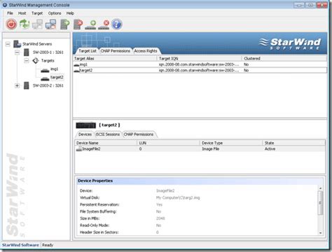Click the Device Properties scrollbar thumb

(x=321, y=203)
